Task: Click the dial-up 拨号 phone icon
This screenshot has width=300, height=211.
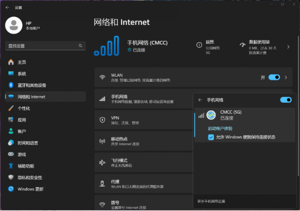Action: (102, 205)
